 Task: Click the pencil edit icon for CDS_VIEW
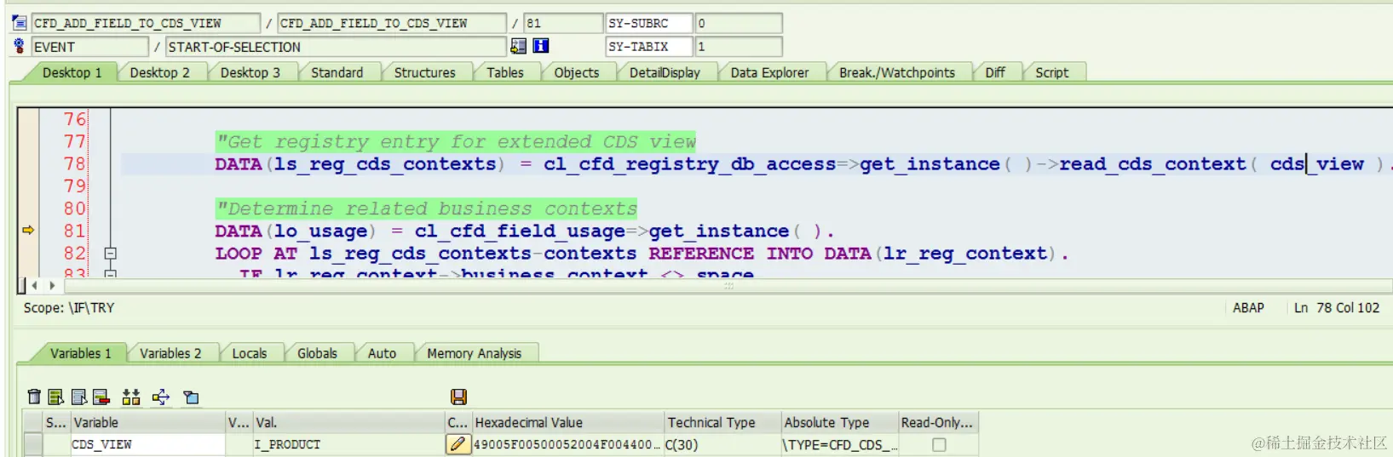458,444
